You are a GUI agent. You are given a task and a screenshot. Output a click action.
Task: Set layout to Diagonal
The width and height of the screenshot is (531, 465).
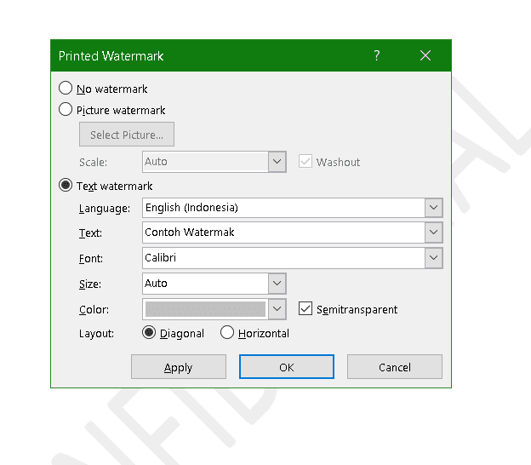tap(149, 333)
